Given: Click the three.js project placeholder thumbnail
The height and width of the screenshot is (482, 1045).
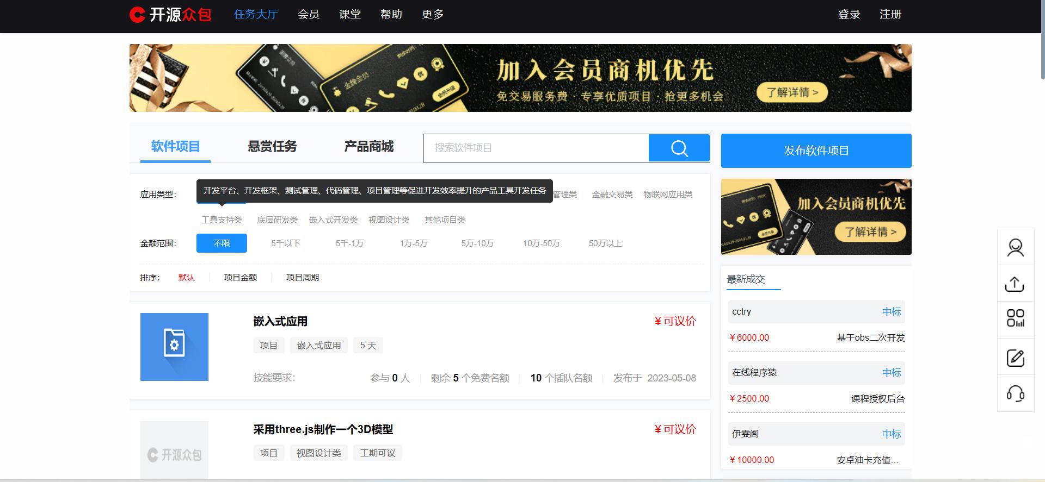Looking at the screenshot, I should click(x=174, y=451).
